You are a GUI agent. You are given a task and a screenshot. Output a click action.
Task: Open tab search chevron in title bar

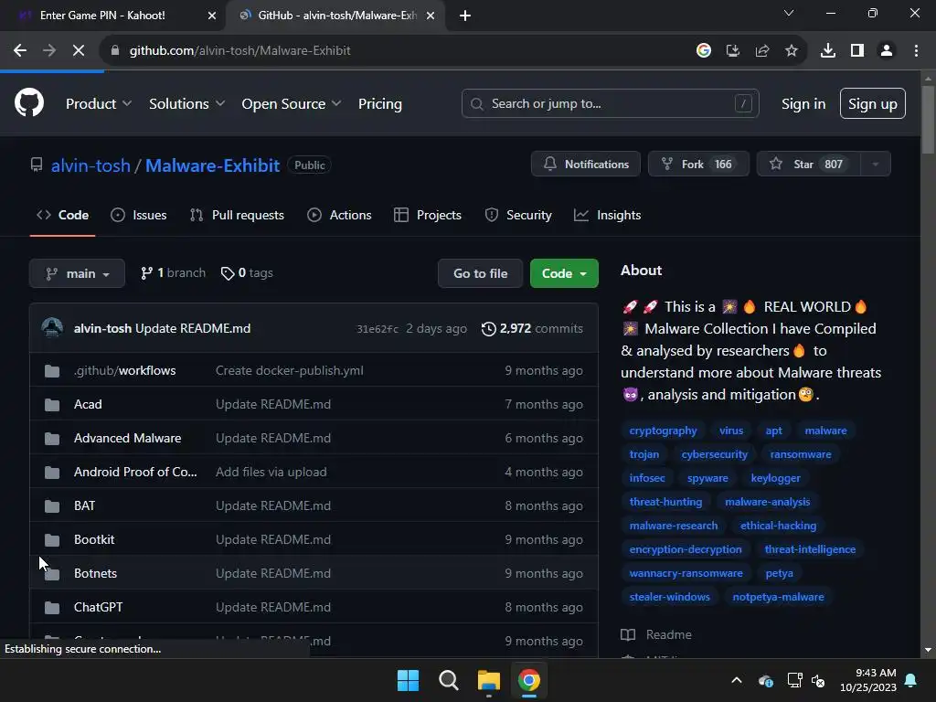click(789, 13)
